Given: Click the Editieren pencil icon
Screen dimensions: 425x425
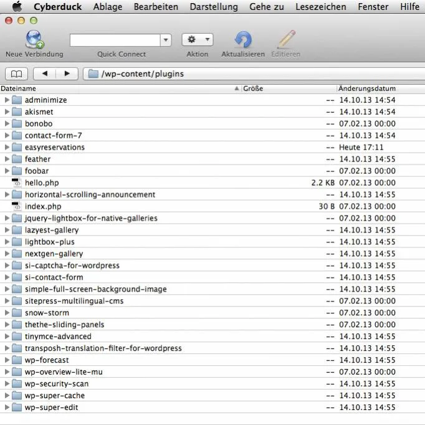Looking at the screenshot, I should [x=286, y=40].
